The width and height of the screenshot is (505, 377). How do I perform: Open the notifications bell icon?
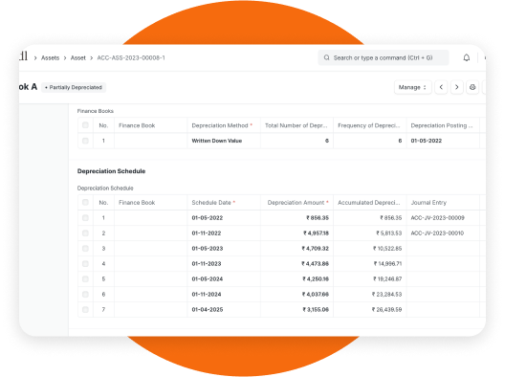(x=466, y=57)
